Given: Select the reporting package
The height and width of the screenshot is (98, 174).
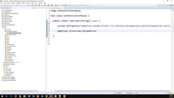Looking at the screenshot, I should point(9,57).
